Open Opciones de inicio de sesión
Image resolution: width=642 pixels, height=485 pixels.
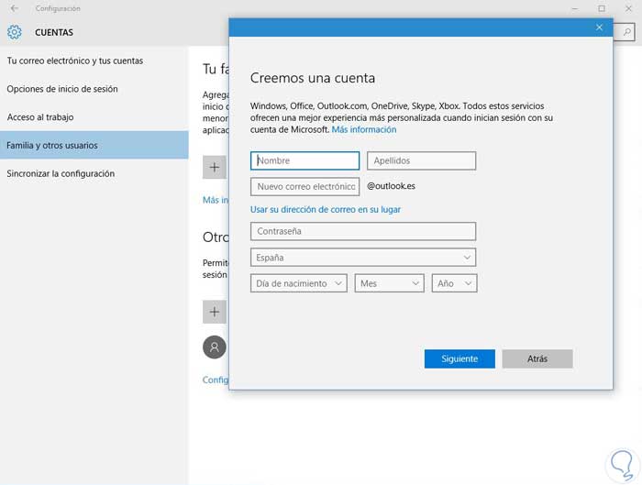[62, 89]
